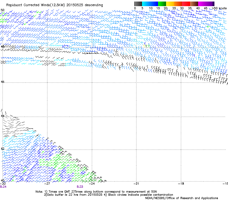Click the latitude axis label '50'
Viewport: 228px width, 200px height.
[x=2, y=10]
